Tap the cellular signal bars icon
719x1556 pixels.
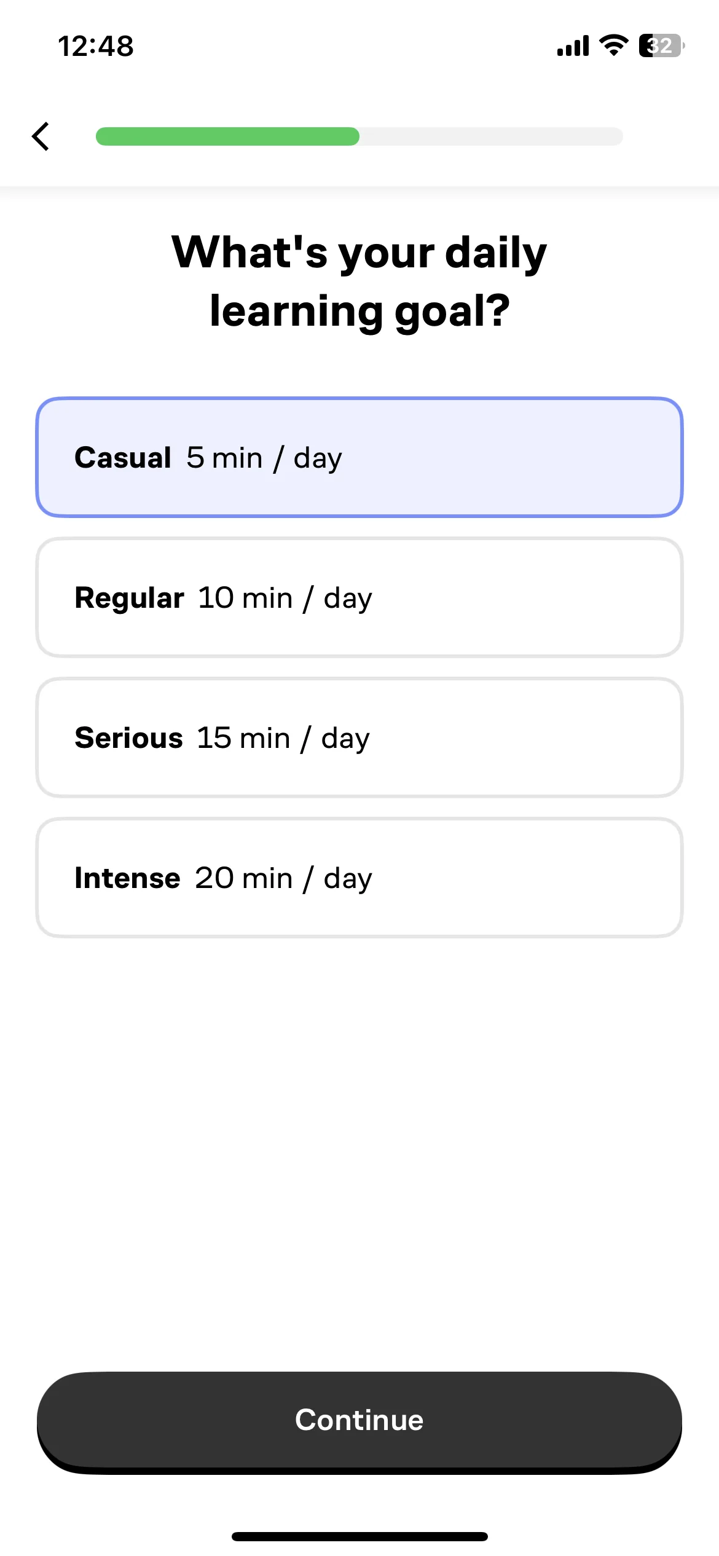573,45
